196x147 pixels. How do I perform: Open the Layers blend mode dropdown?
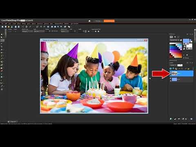pos(173,65)
